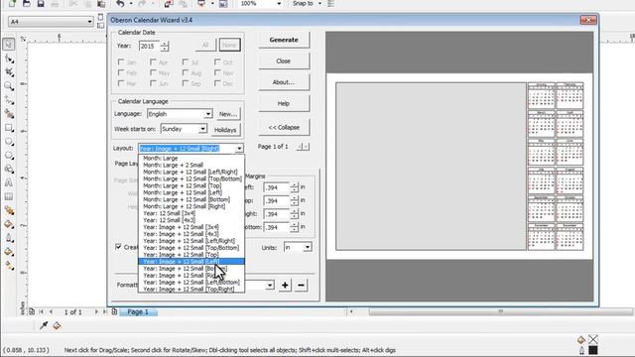
Task: Select the Rectangle tool
Action: (x=9, y=128)
